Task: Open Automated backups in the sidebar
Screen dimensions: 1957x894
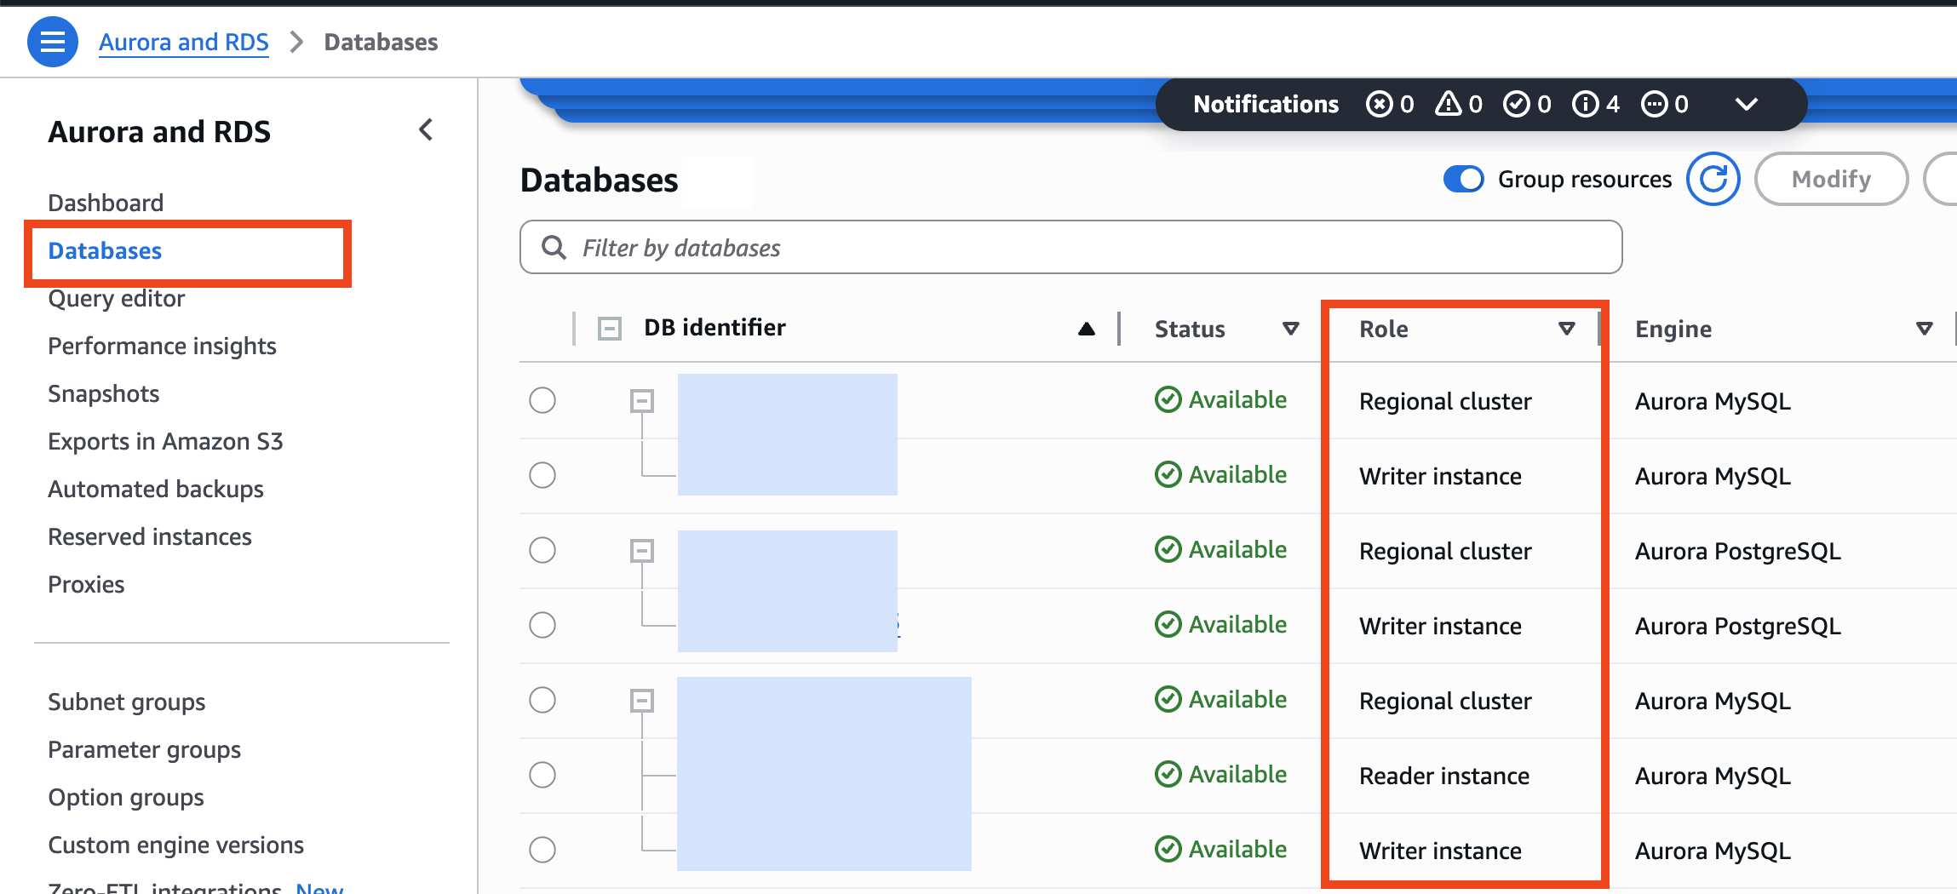Action: 156,489
